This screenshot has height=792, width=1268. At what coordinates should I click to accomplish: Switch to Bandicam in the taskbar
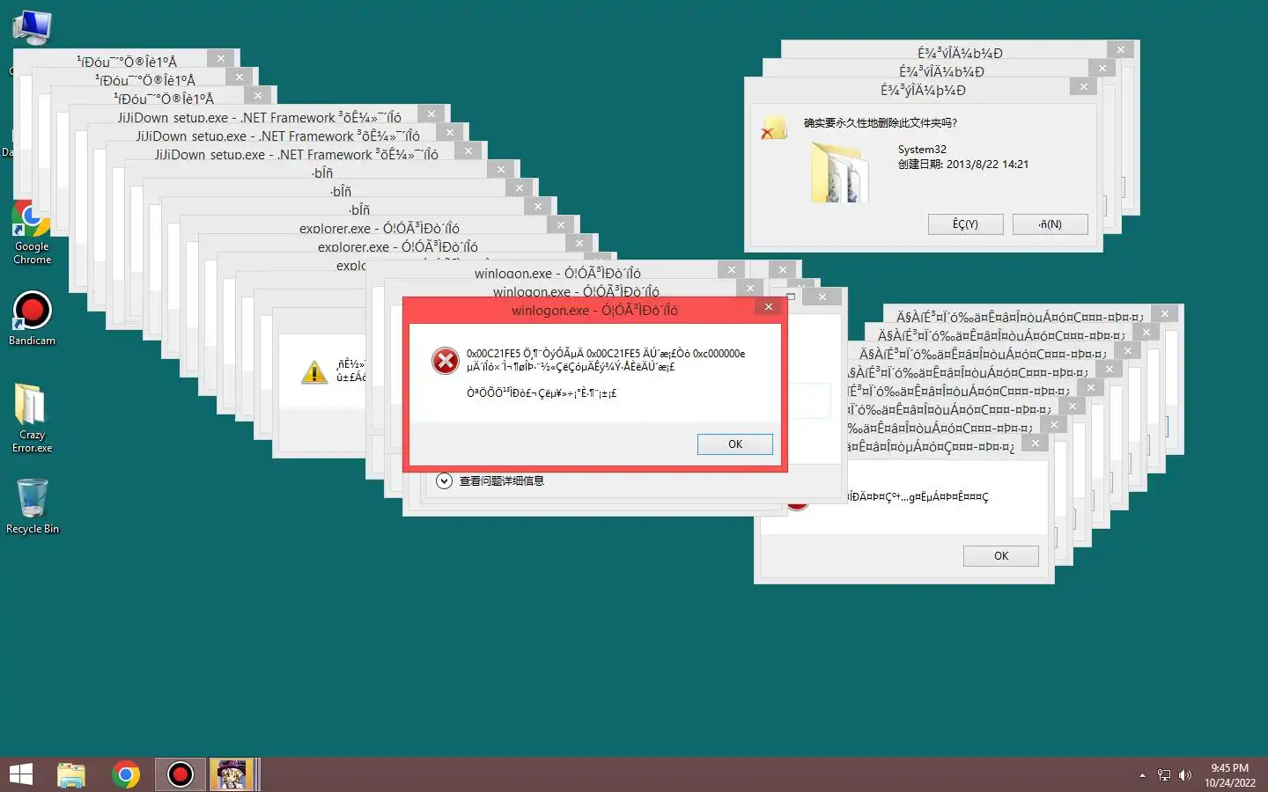point(181,774)
